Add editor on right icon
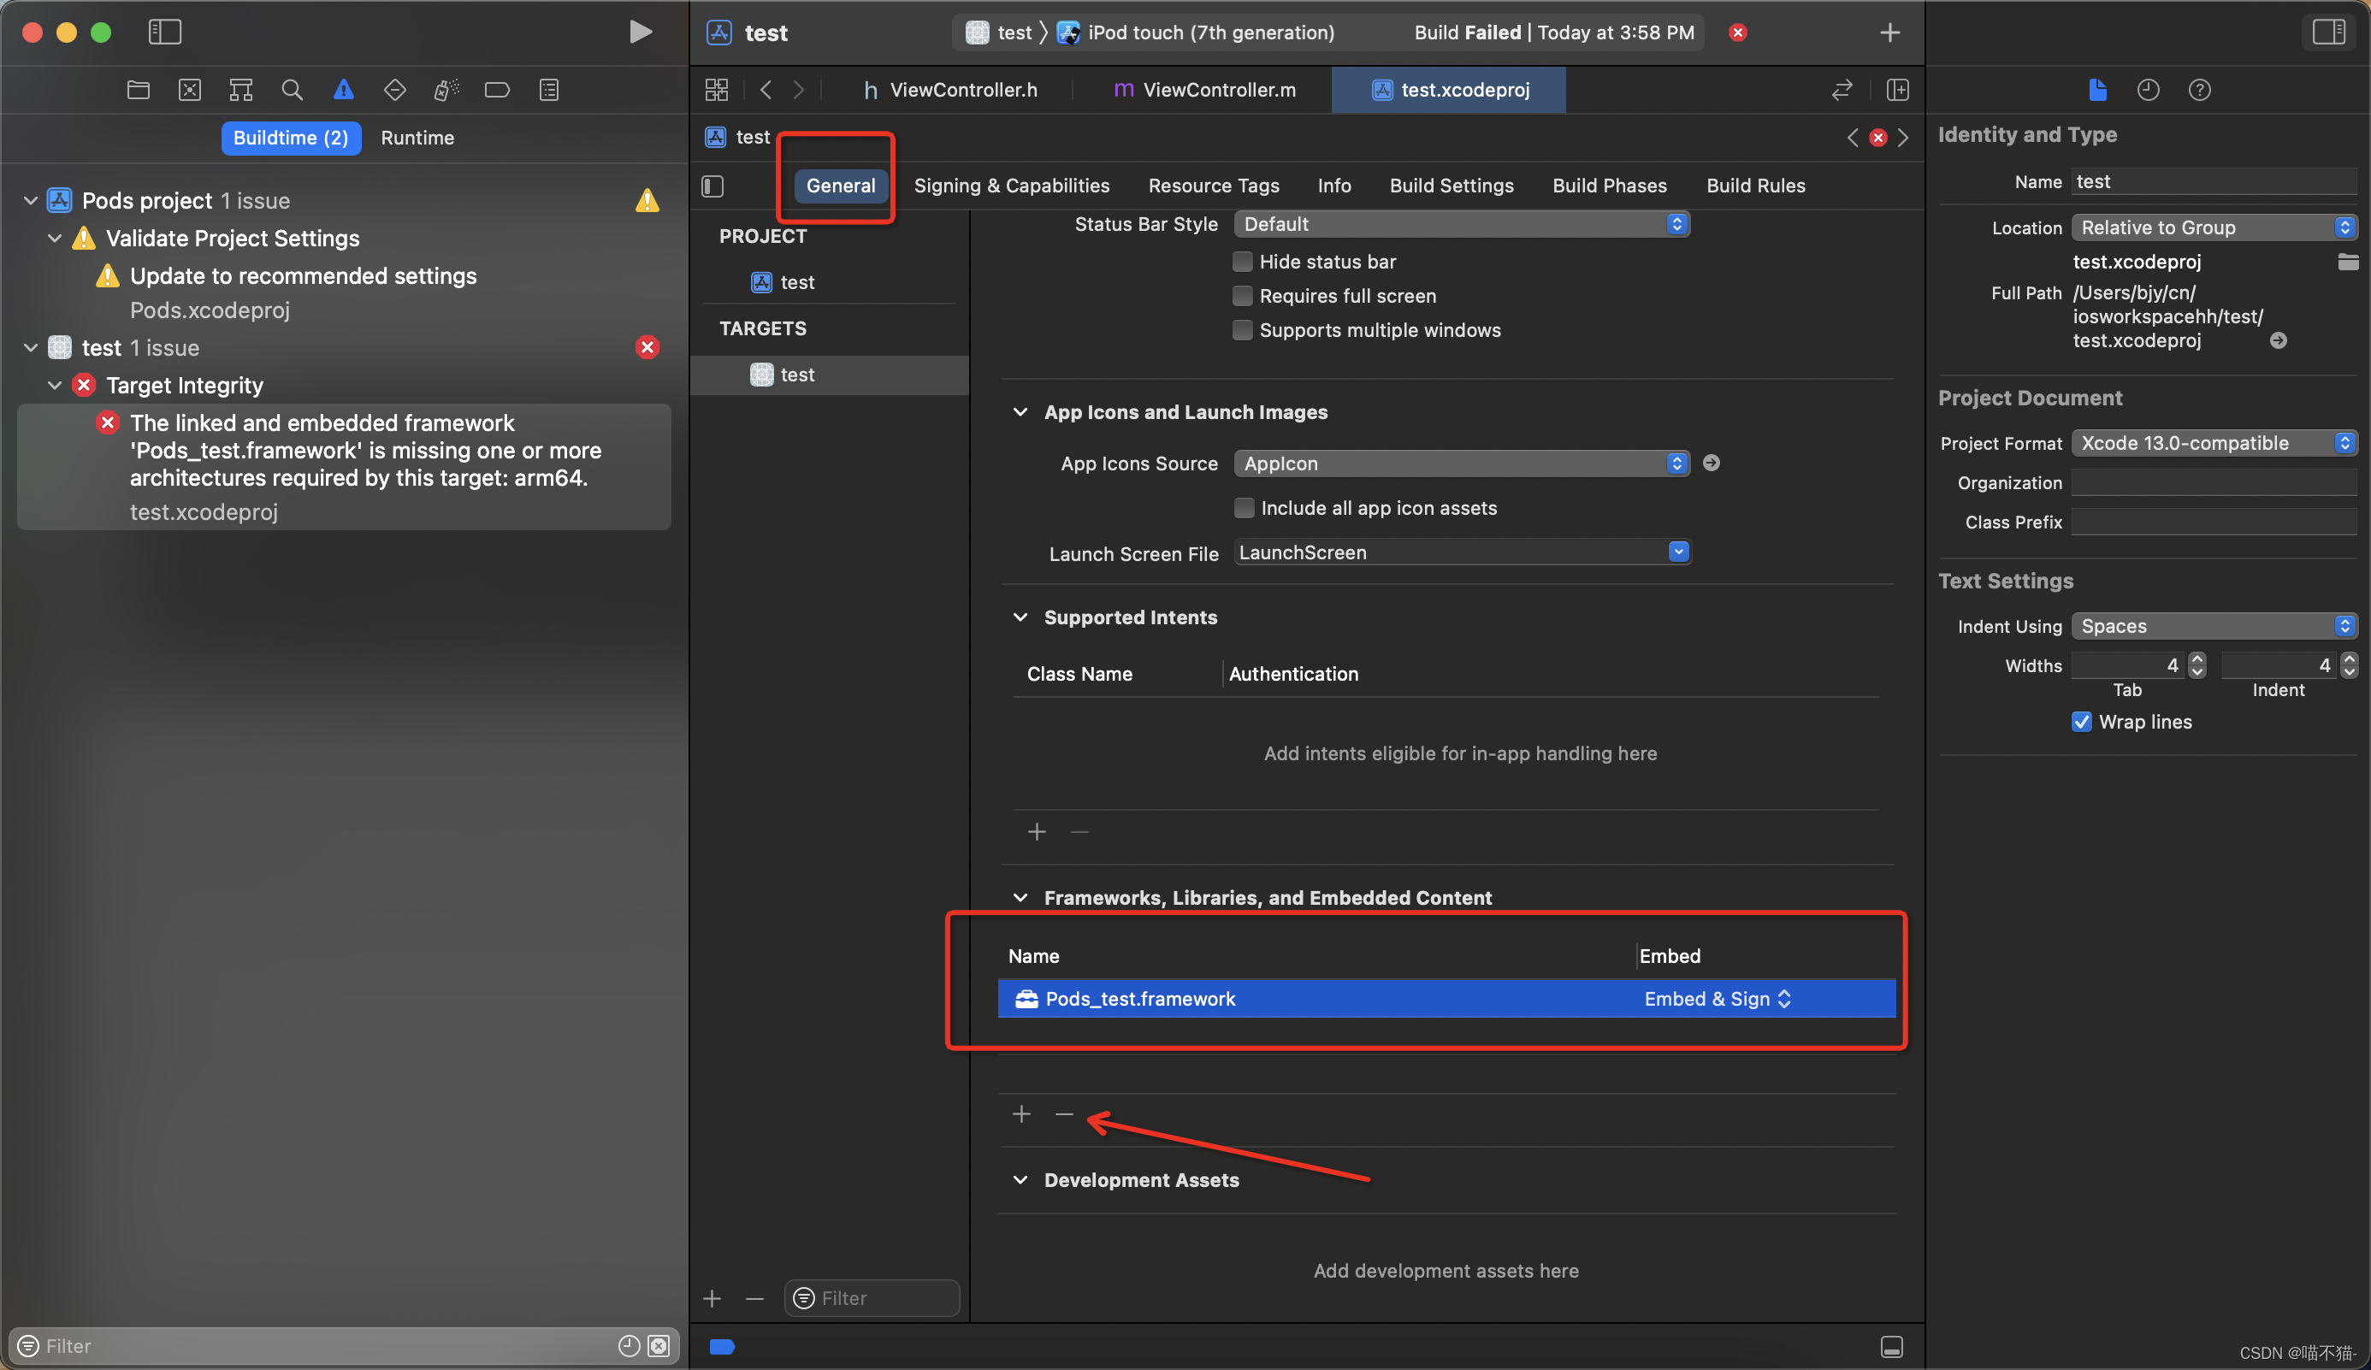The image size is (2371, 1370). tap(1897, 91)
